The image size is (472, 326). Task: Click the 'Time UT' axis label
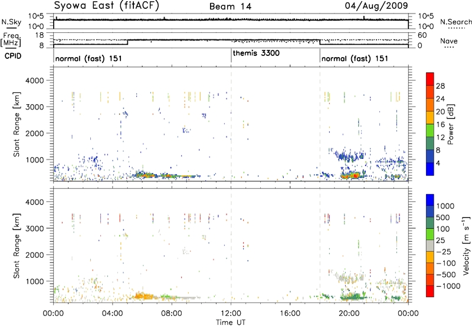[x=231, y=322]
